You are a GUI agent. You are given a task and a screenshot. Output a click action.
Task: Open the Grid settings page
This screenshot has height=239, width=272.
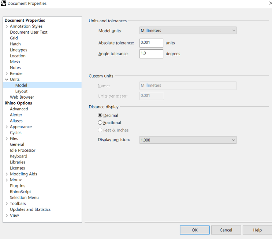14,38
